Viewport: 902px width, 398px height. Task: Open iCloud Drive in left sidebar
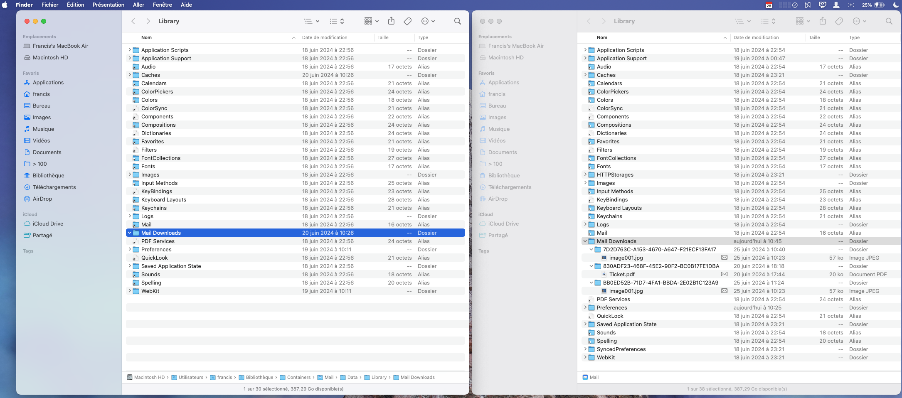[48, 224]
